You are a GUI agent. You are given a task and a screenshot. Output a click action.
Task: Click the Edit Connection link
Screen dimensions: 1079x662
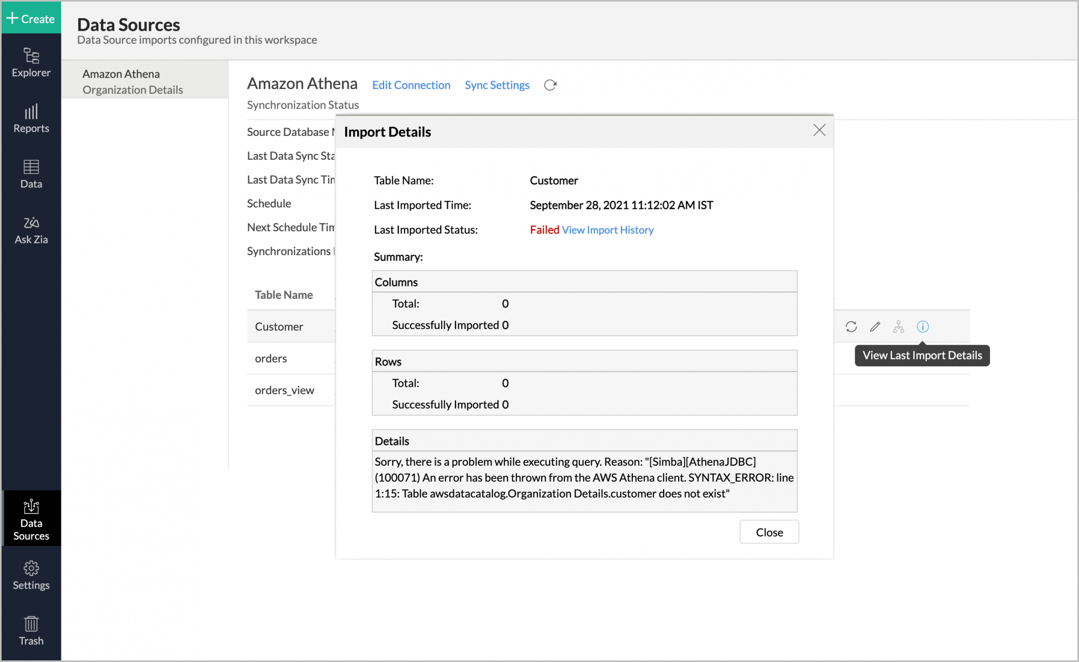411,85
